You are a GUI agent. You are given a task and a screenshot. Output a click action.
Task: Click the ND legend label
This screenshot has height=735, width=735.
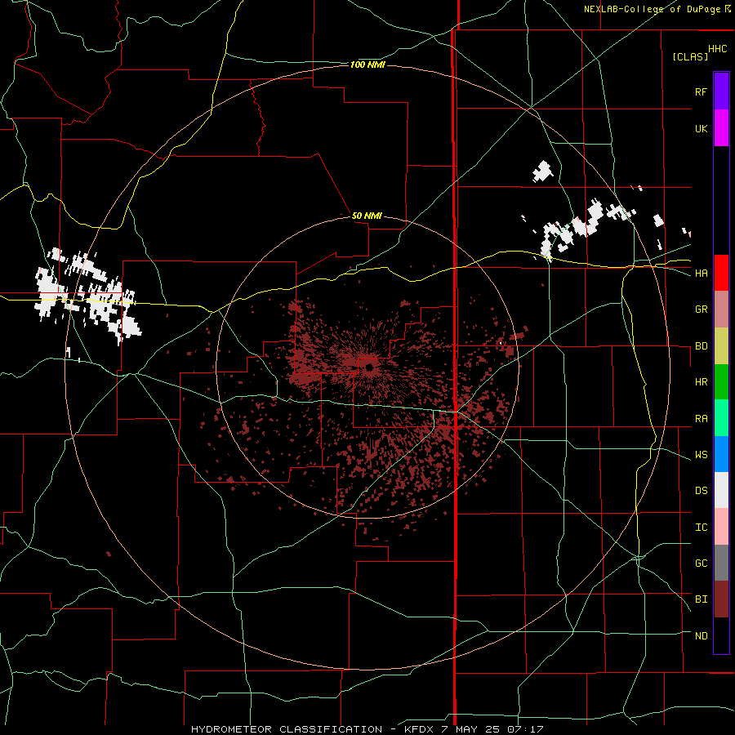point(701,636)
